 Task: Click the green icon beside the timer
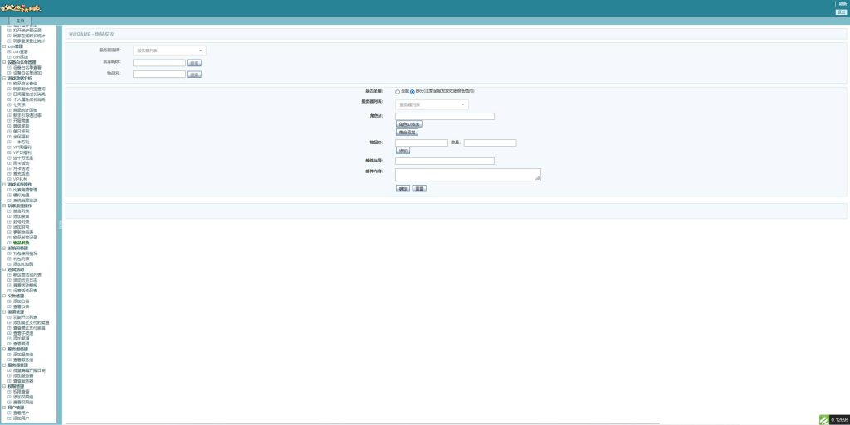coord(823,419)
